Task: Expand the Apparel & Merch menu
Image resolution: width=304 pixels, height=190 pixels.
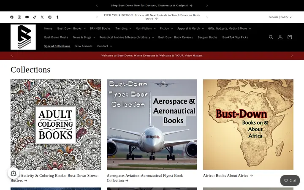Action: 190,28
